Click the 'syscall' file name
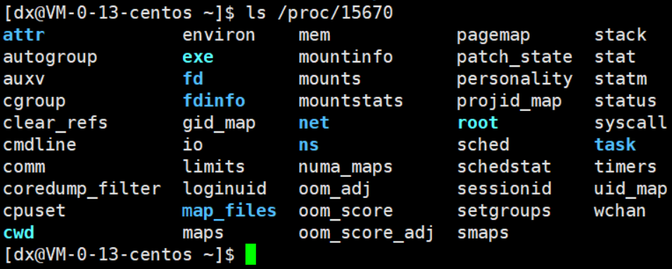The height and width of the screenshot is (269, 672). 630,124
